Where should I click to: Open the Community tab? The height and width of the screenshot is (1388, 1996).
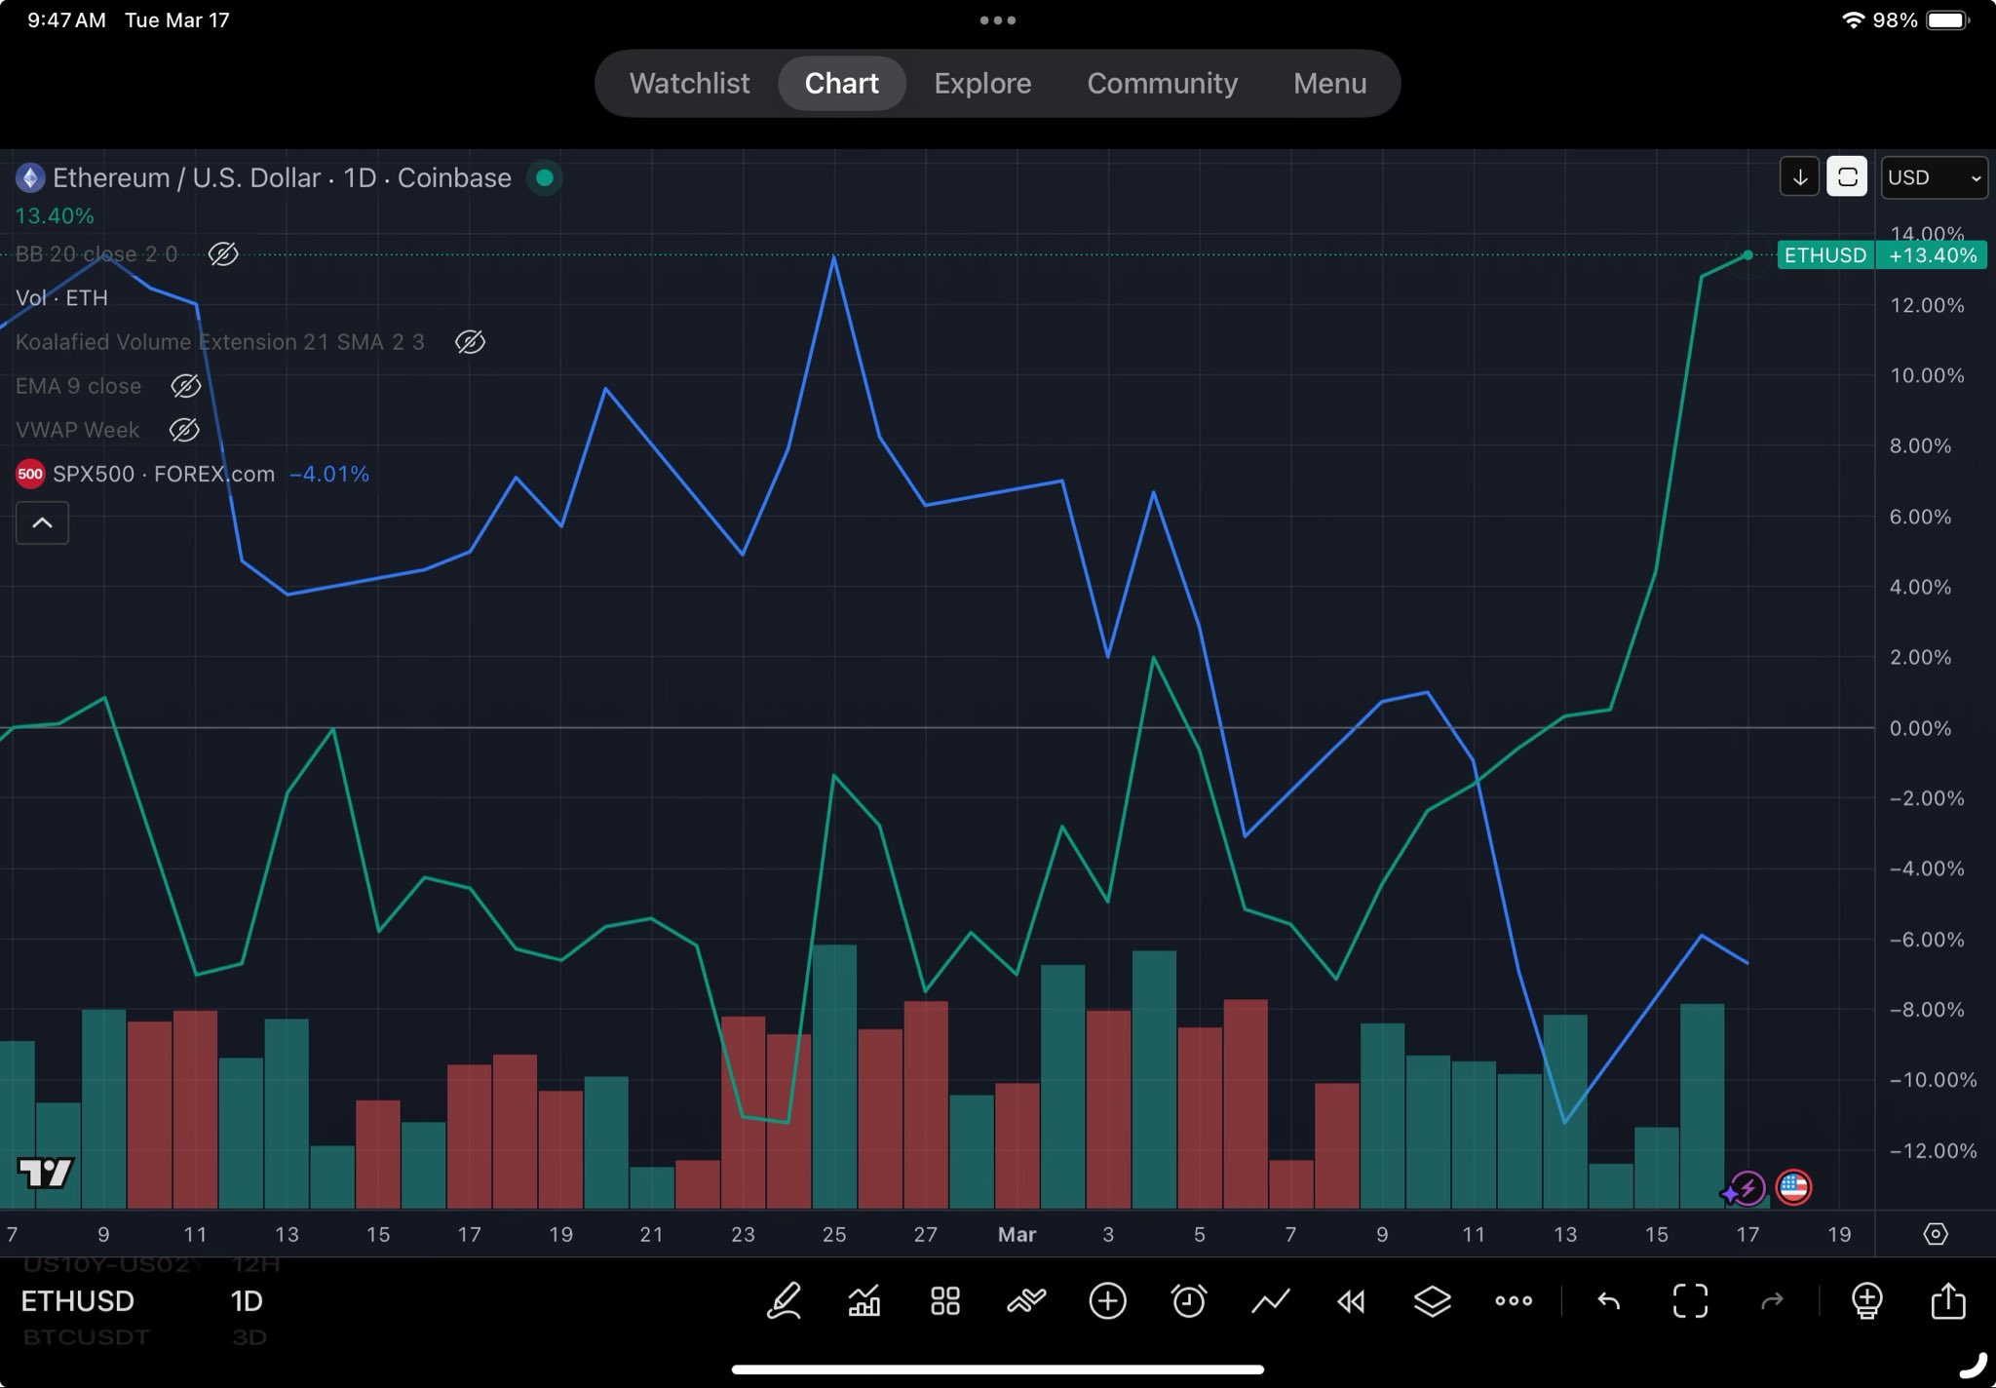[1162, 84]
